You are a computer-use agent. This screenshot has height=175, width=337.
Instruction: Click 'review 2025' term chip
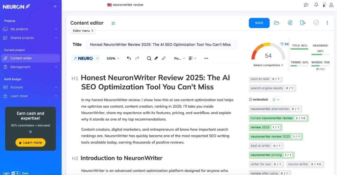coord(266,127)
